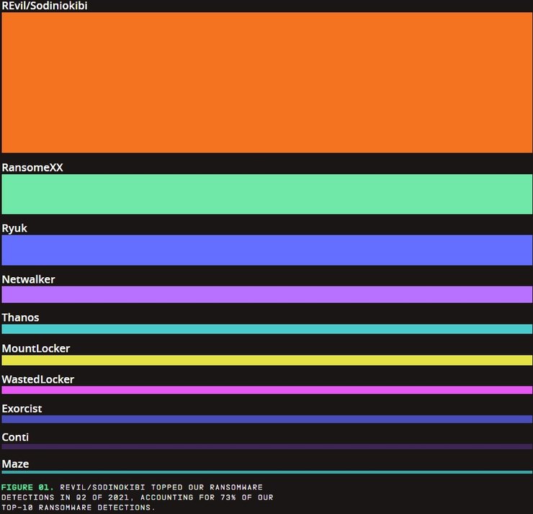Select the MountLocker label
The image size is (533, 514).
point(36,348)
